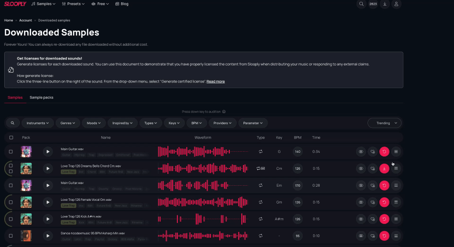Open the Trending sort dropdown
454x247 pixels.
point(384,123)
